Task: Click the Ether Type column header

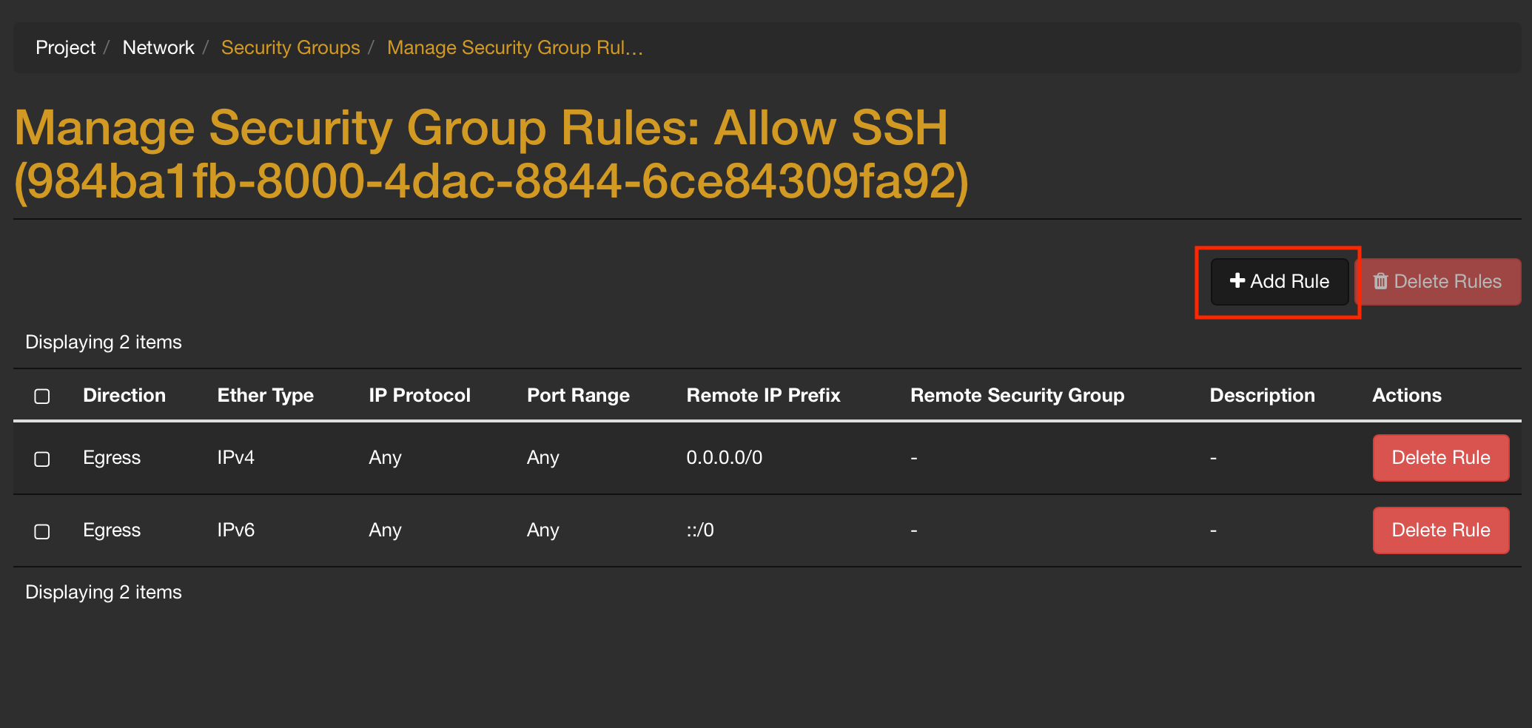Action: [265, 395]
